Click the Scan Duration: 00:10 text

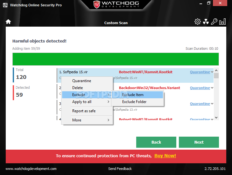202,49
